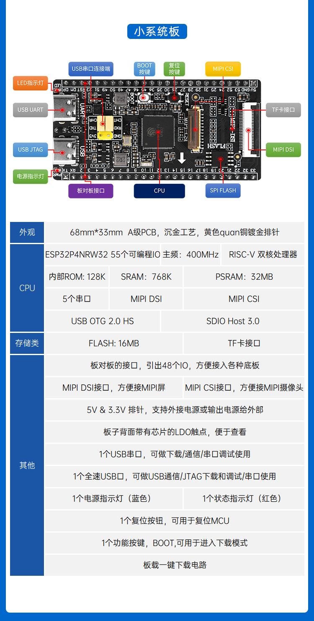Click the MIPI CSI cell in CPU section

(x=244, y=299)
